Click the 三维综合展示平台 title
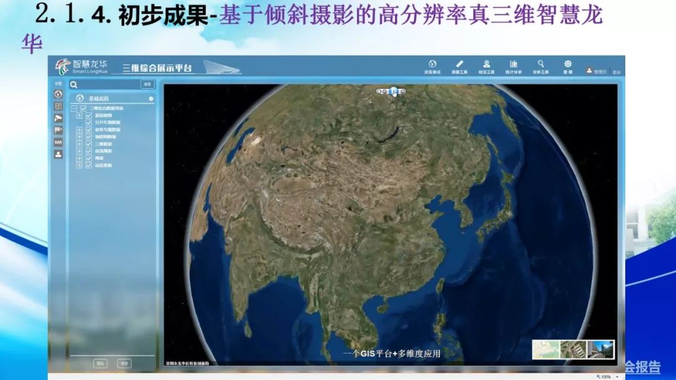The width and height of the screenshot is (676, 380). (157, 68)
